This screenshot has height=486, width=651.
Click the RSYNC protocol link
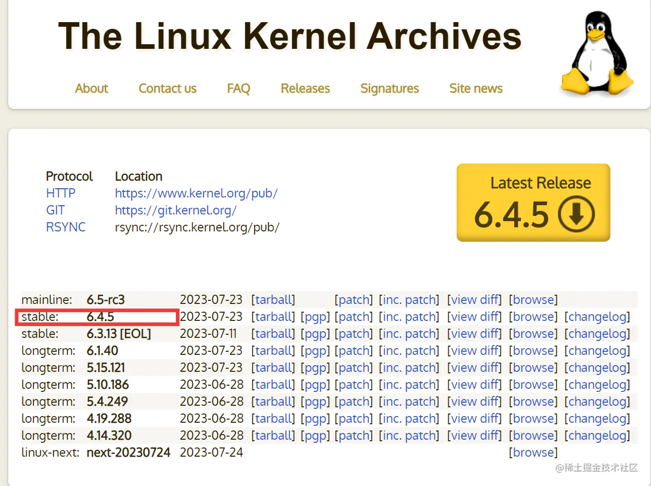click(66, 227)
